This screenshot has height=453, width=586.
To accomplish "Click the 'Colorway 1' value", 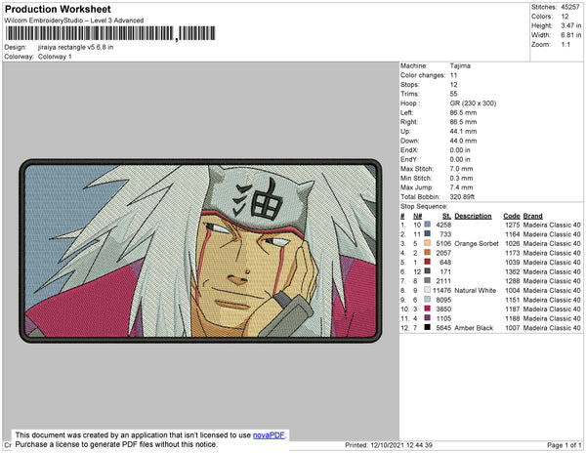I will point(55,57).
